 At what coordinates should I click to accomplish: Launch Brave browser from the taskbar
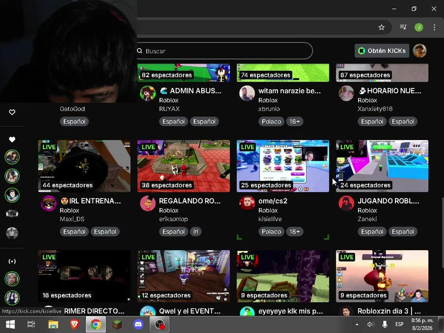74,325
